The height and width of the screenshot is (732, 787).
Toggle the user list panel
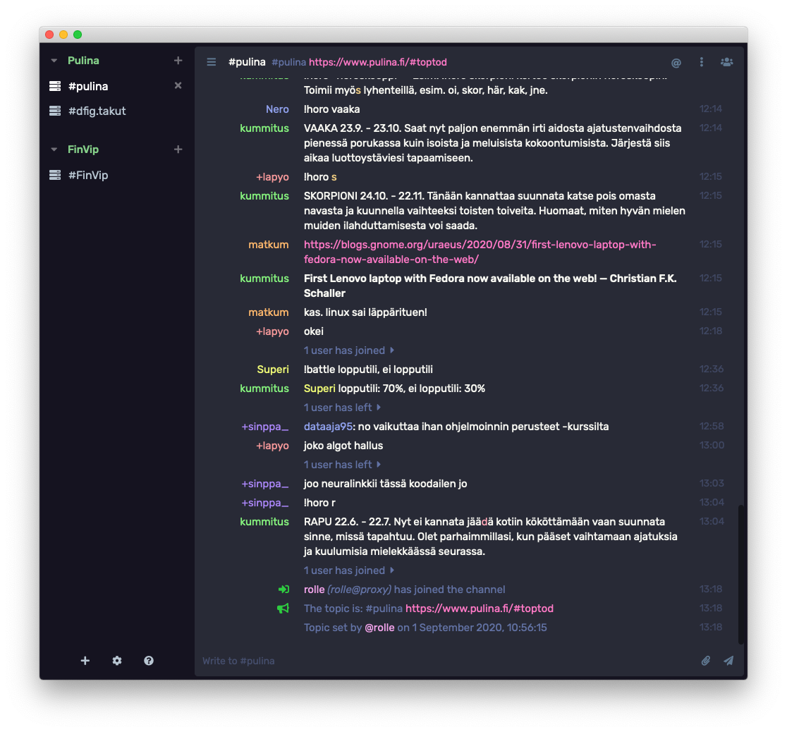pyautogui.click(x=727, y=62)
